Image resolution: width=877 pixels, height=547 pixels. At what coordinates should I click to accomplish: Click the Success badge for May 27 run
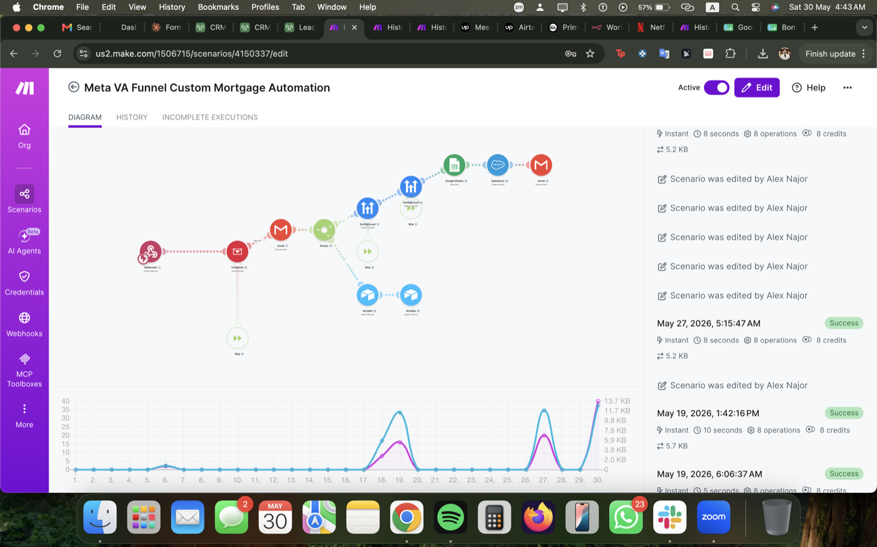click(844, 323)
